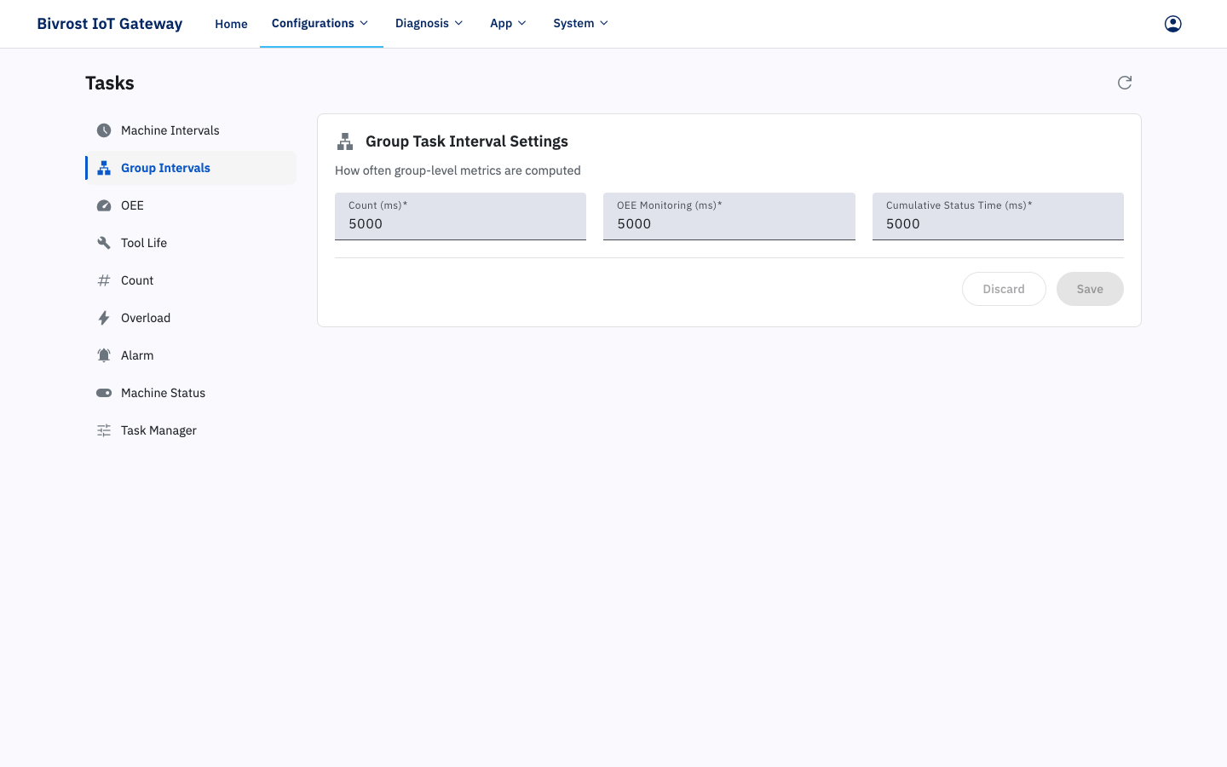Click the Alarm bell icon

click(104, 355)
